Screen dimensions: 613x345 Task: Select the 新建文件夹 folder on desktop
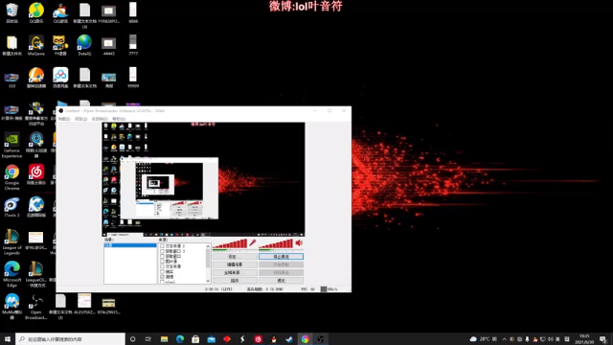[11, 45]
